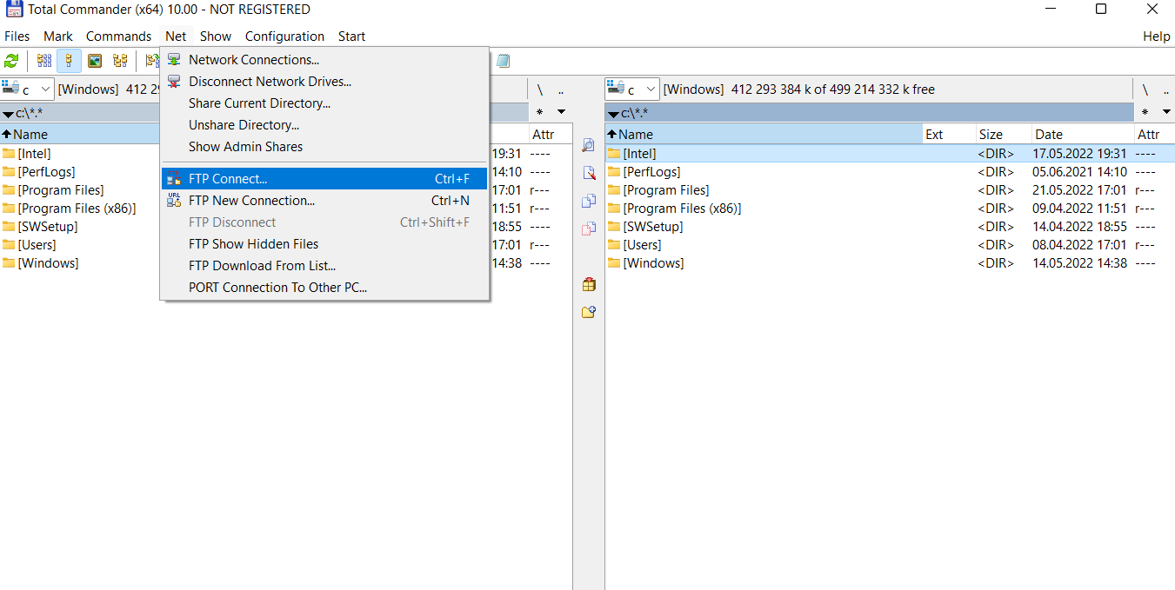Screen dimensions: 1175x590
Task: Choose PORT Connection To Other PC...
Action: click(324, 288)
